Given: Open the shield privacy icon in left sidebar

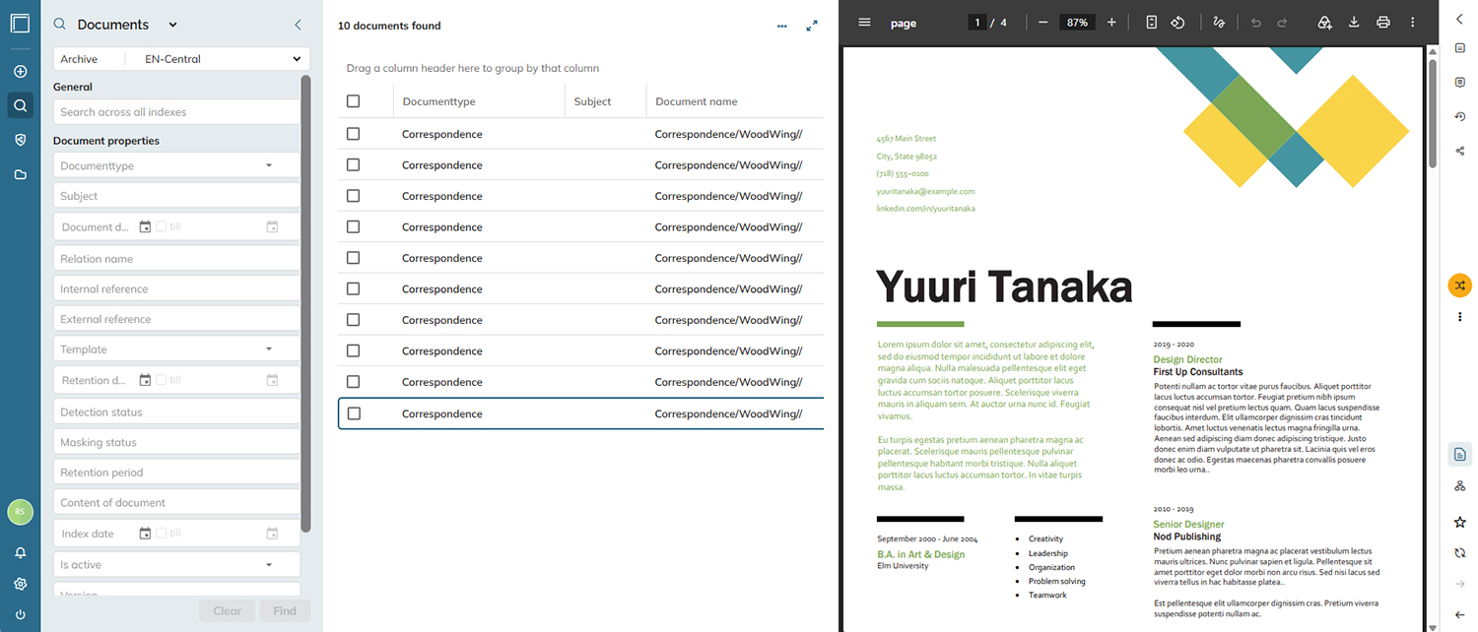Looking at the screenshot, I should point(20,140).
